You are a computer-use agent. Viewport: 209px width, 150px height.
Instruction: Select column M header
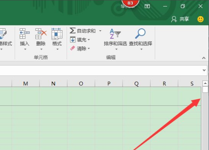tap(26, 84)
